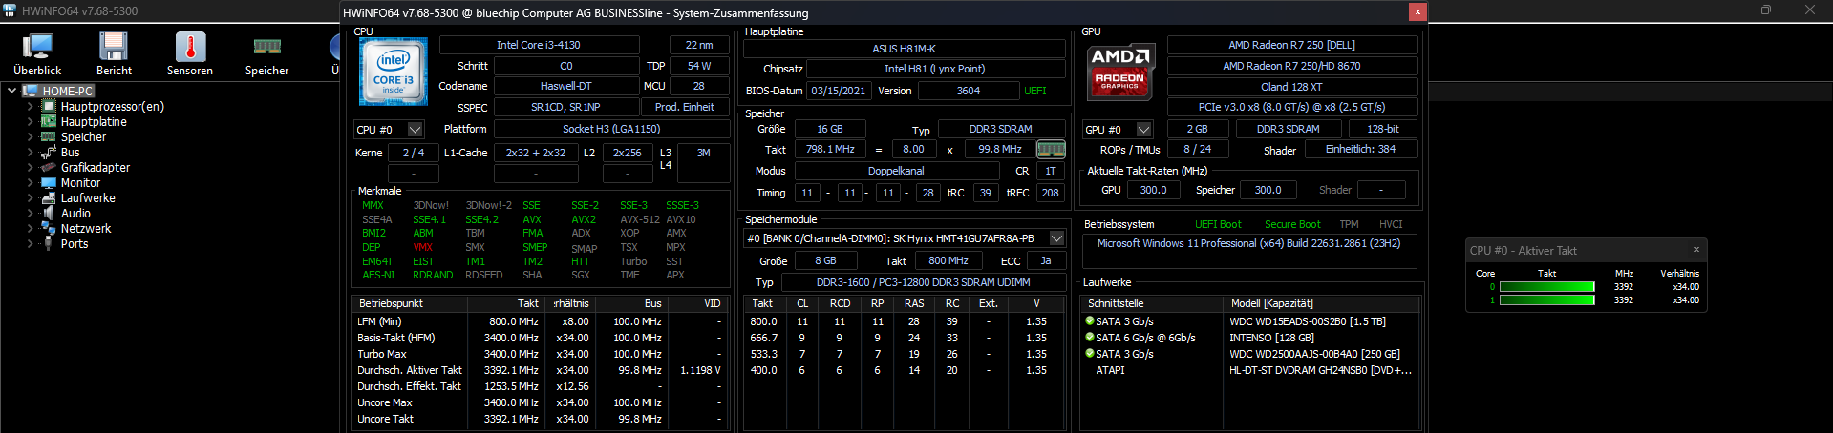Click the DDR3-1600 / PC3-12800 module type field
This screenshot has height=433, width=1833.
click(x=923, y=282)
